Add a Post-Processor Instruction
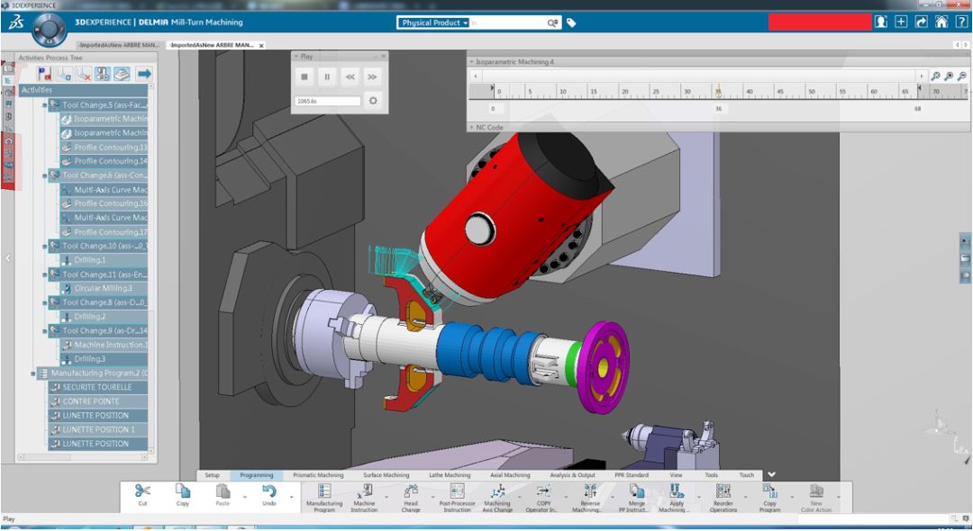The width and height of the screenshot is (973, 531). 458,498
